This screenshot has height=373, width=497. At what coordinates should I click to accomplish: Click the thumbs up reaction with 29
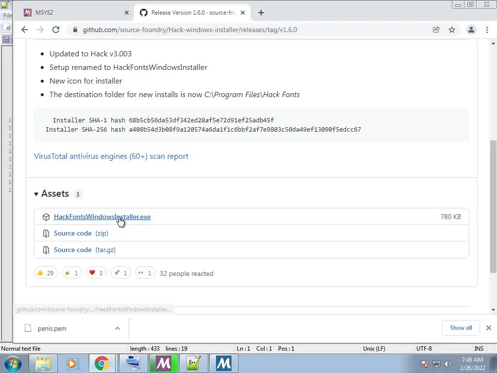pos(46,273)
